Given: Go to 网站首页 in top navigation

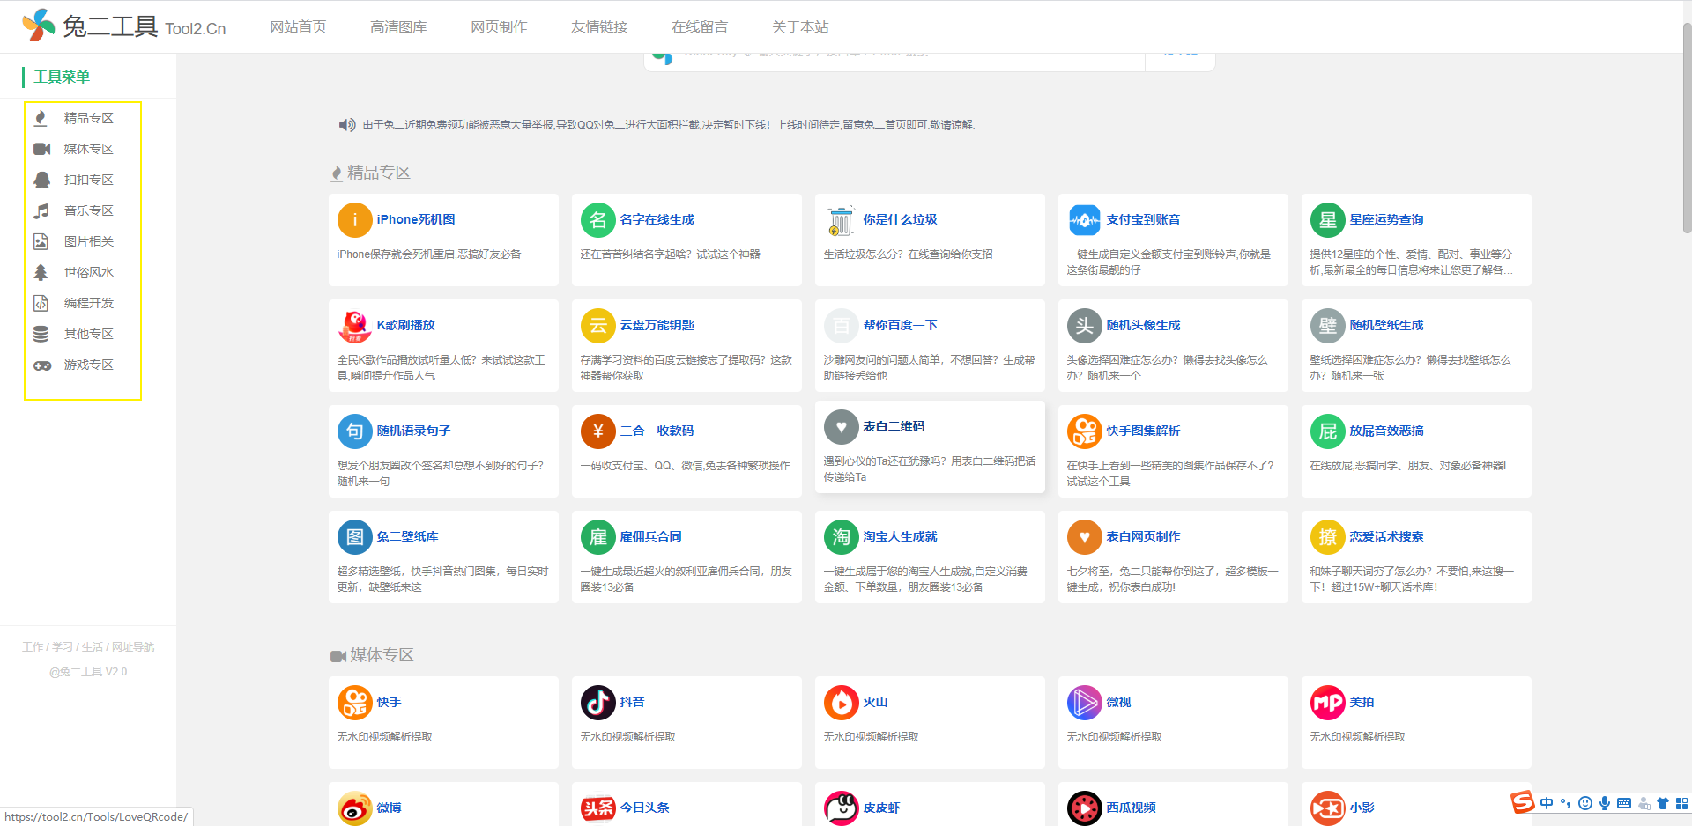Looking at the screenshot, I should coord(298,27).
